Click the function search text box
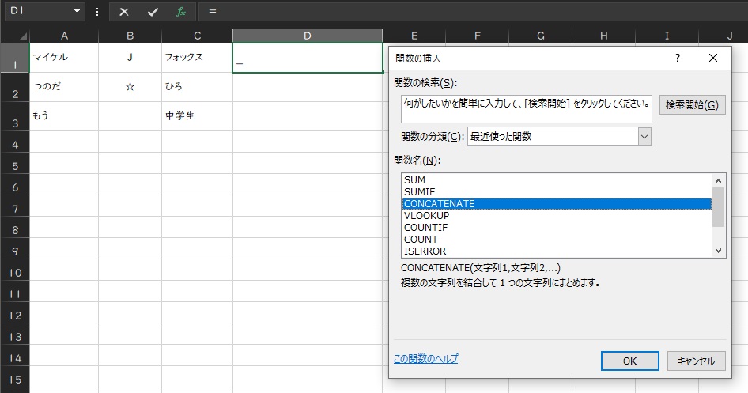The image size is (748, 393). click(526, 109)
